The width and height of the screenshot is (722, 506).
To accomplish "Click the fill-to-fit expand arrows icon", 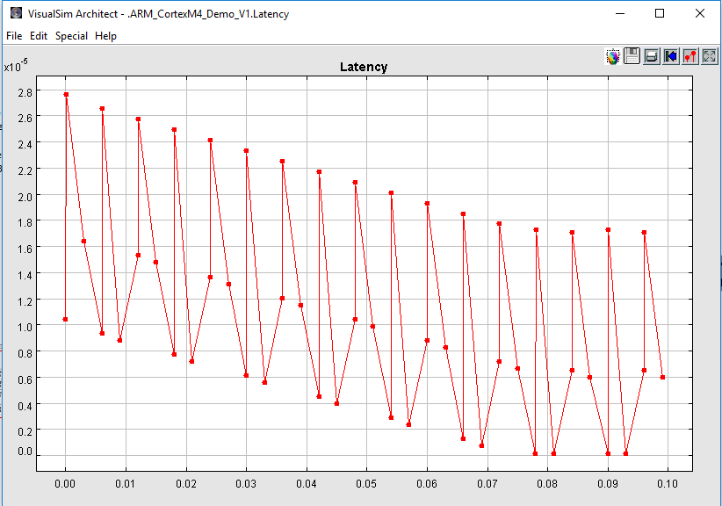I will click(710, 56).
